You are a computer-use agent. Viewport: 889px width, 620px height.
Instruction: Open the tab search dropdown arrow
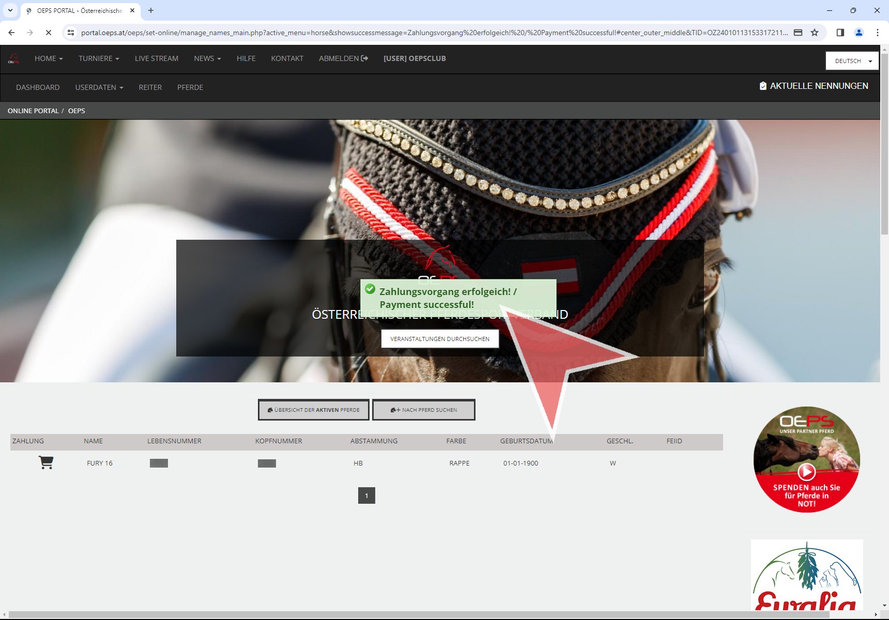10,10
